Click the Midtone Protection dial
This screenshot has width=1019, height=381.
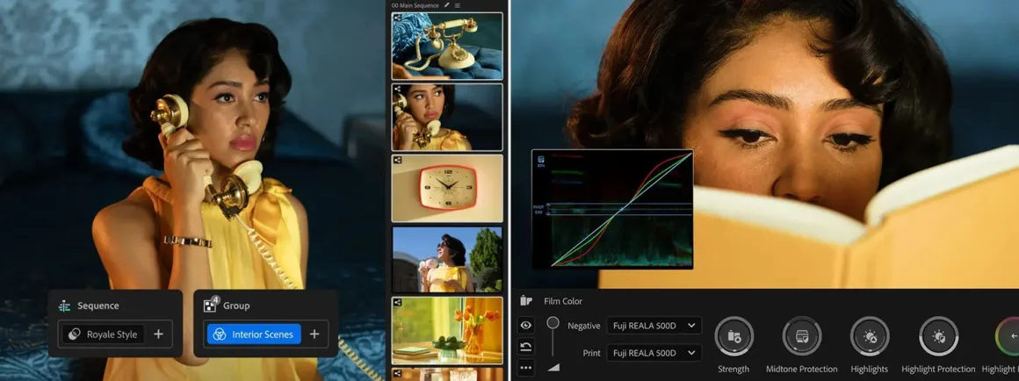801,337
